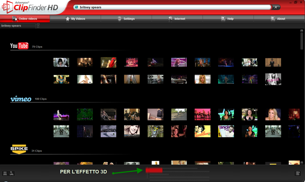305x182 pixels.
Task: Click the Ashampoo ClipFinder HD logo
Action: coord(30,7)
